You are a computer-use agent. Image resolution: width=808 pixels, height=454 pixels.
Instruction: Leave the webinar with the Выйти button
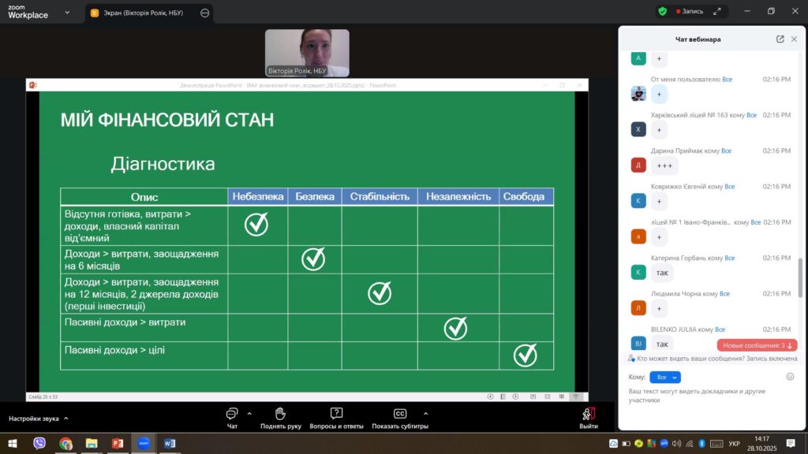588,417
